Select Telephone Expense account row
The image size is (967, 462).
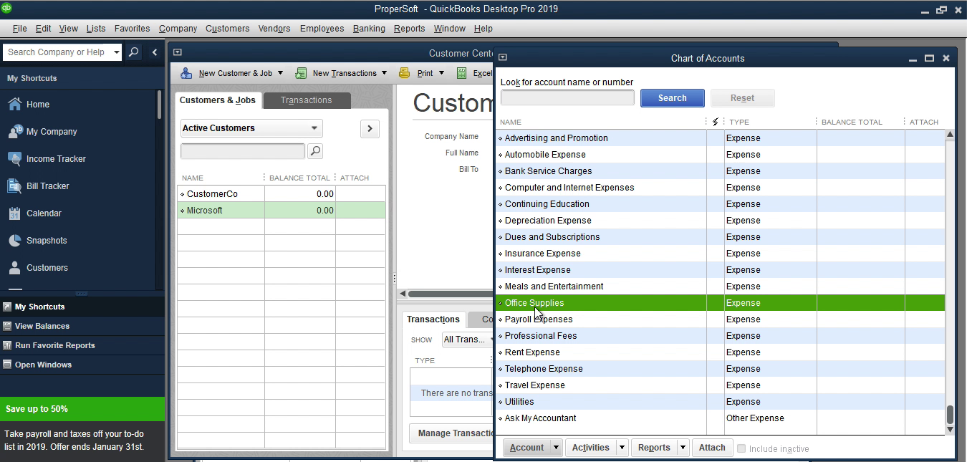(x=721, y=369)
